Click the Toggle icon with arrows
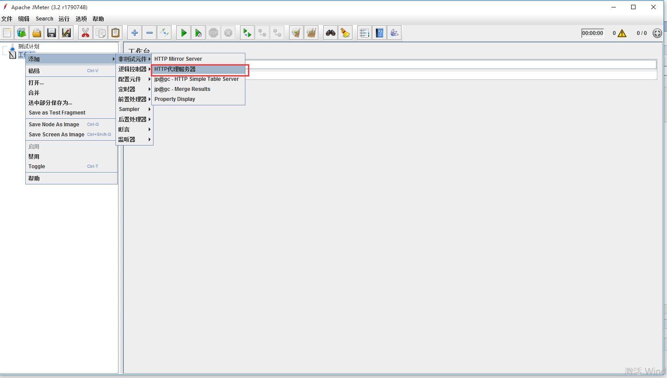667x378 pixels. [164, 33]
